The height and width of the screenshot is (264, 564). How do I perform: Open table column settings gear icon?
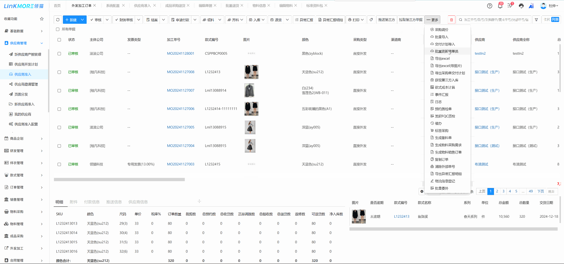coord(422,191)
